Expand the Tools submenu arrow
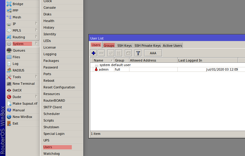245x156 pixels. coord(36,77)
